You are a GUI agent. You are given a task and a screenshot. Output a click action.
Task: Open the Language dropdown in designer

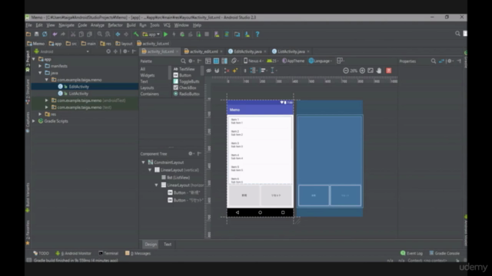(x=321, y=61)
